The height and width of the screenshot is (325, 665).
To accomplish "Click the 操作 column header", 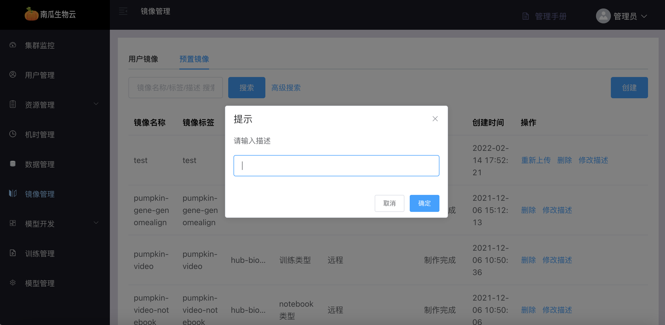I will 528,122.
